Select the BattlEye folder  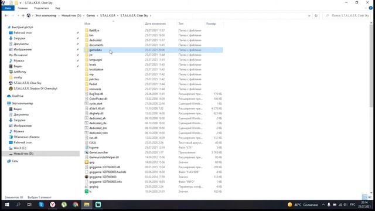point(94,30)
